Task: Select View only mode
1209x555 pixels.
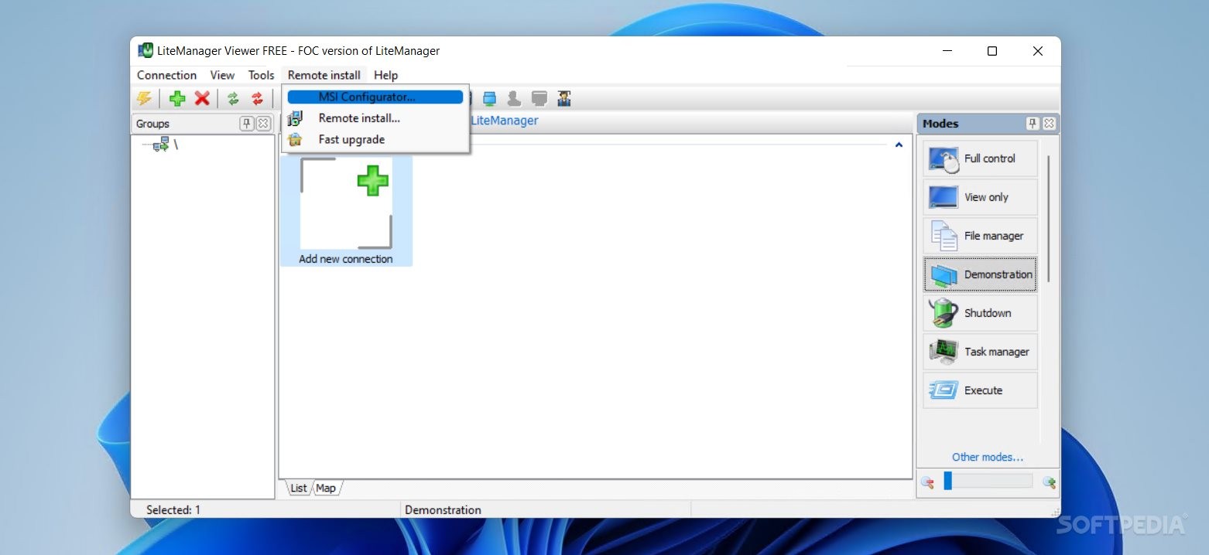Action: (980, 197)
